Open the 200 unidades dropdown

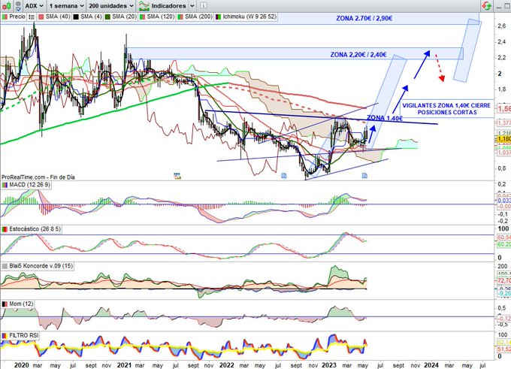[x=111, y=6]
